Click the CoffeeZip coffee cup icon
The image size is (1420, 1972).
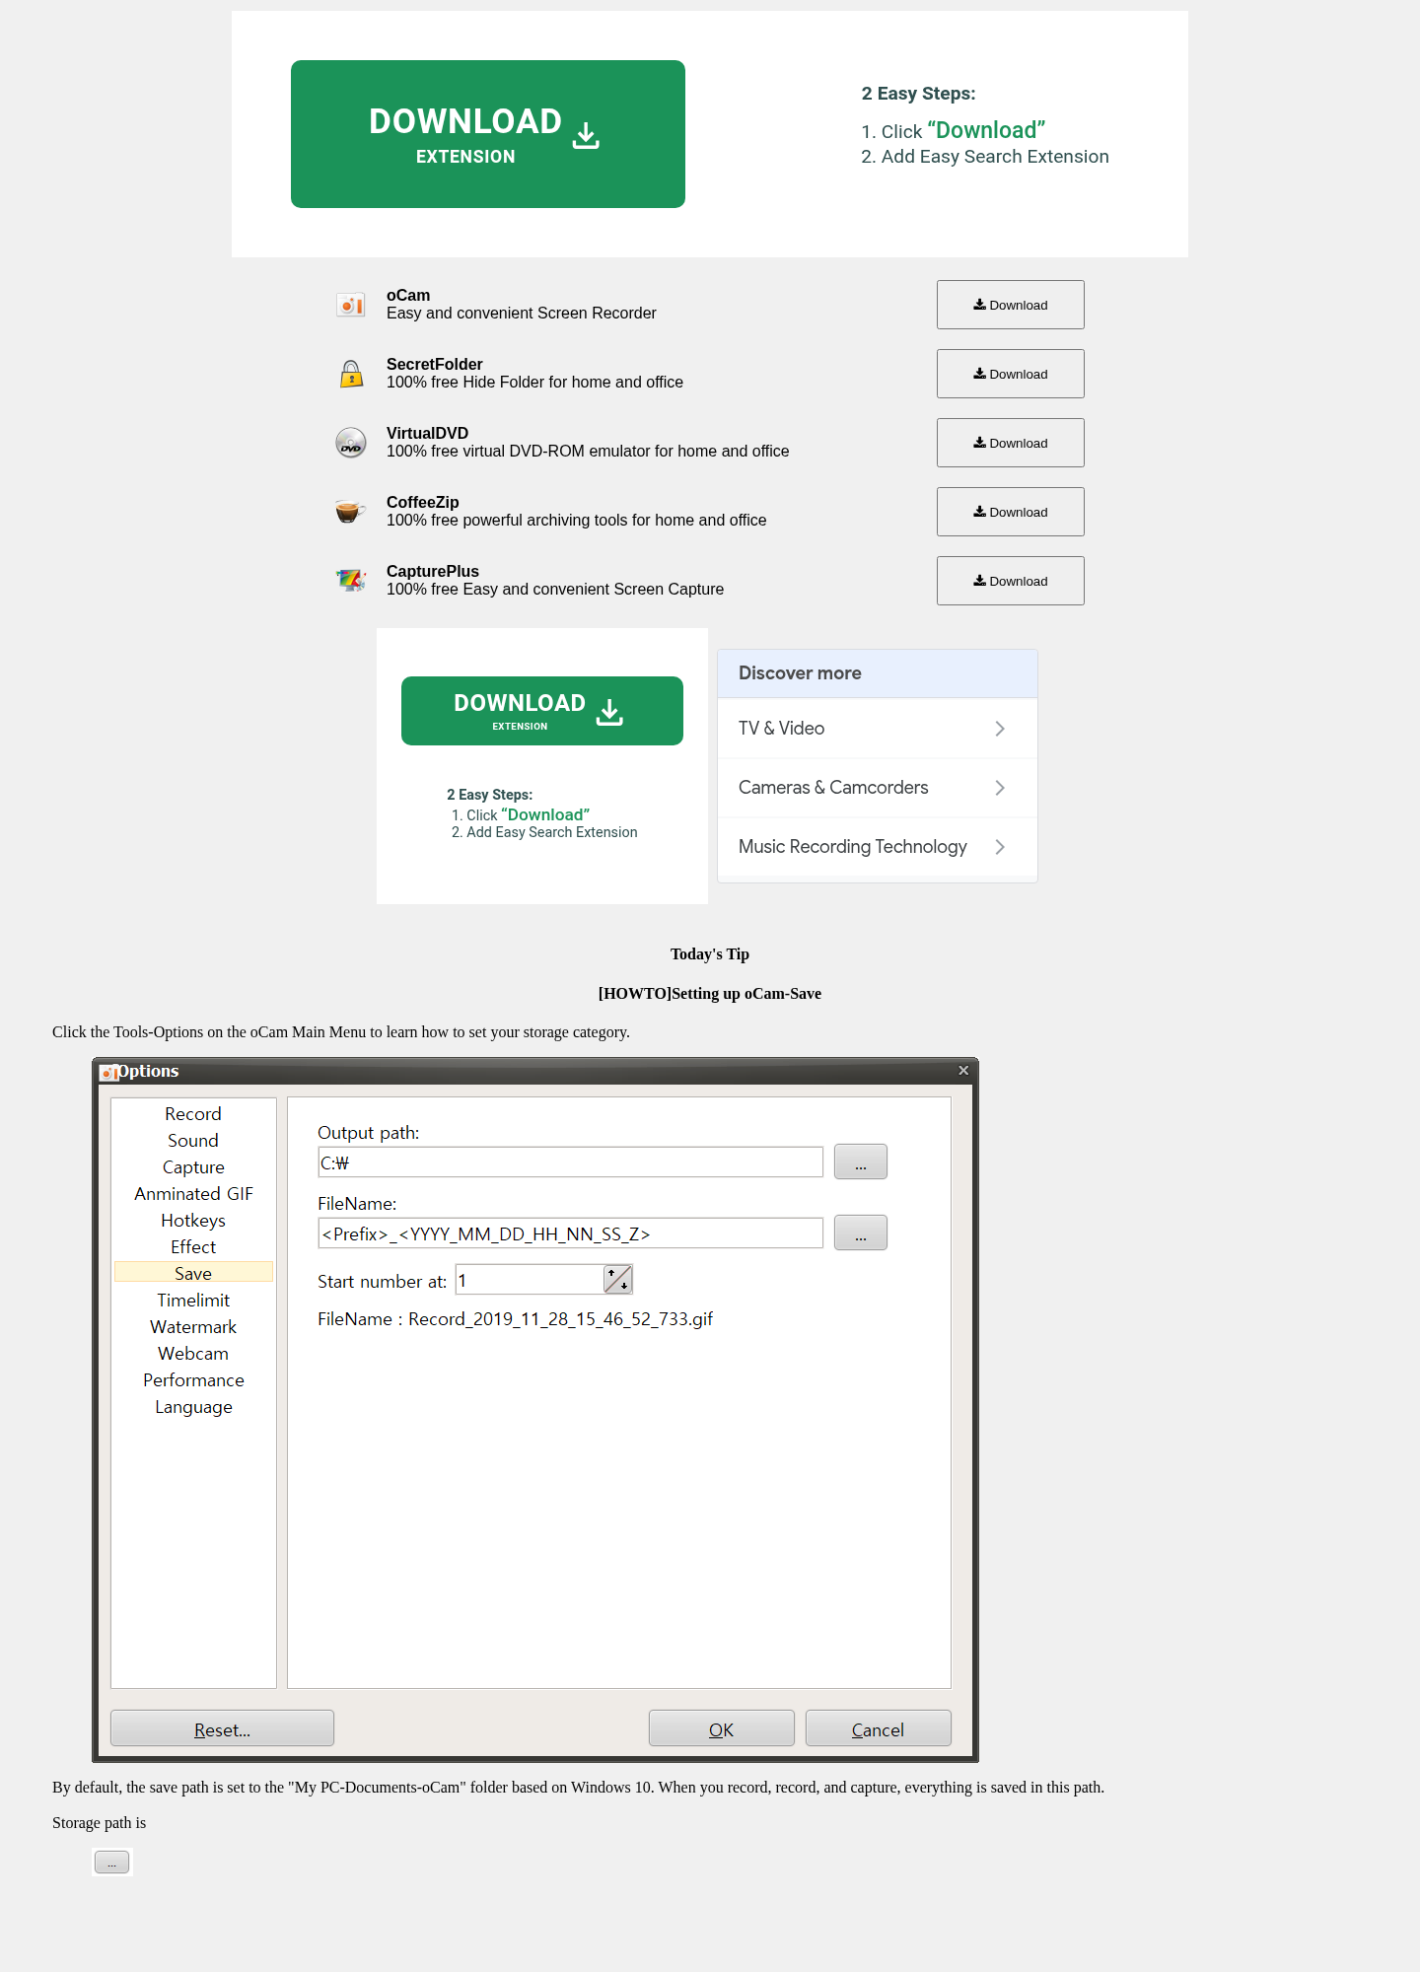coord(350,512)
